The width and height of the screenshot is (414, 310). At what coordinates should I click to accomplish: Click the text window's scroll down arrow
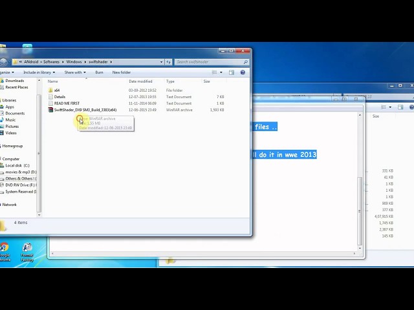[360, 248]
